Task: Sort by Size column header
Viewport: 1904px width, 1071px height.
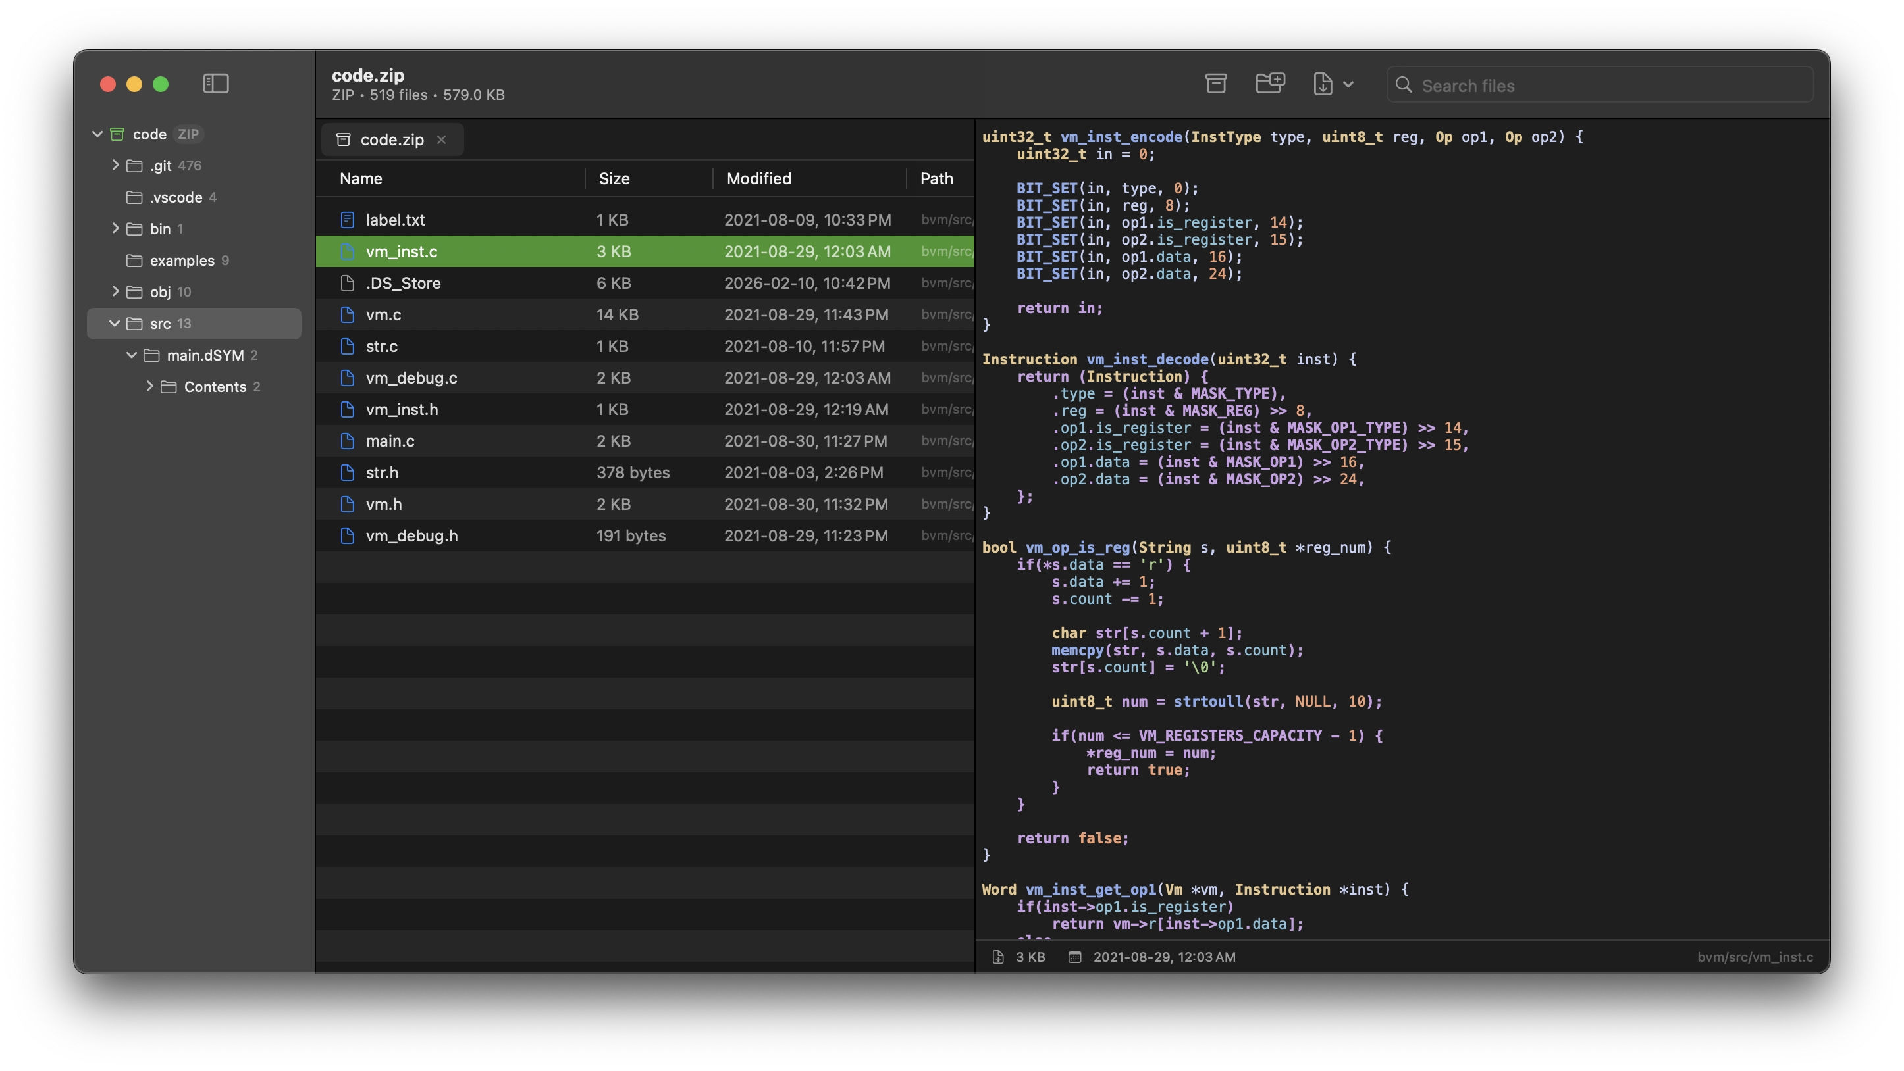Action: [614, 178]
